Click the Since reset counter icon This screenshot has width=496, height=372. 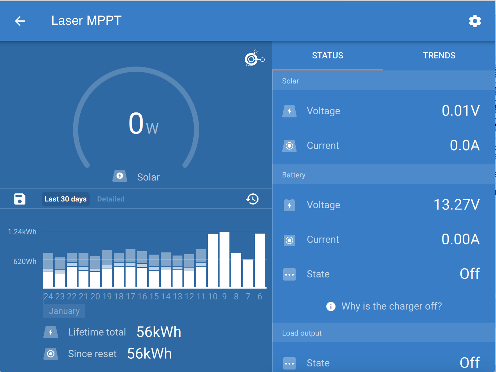(51, 354)
